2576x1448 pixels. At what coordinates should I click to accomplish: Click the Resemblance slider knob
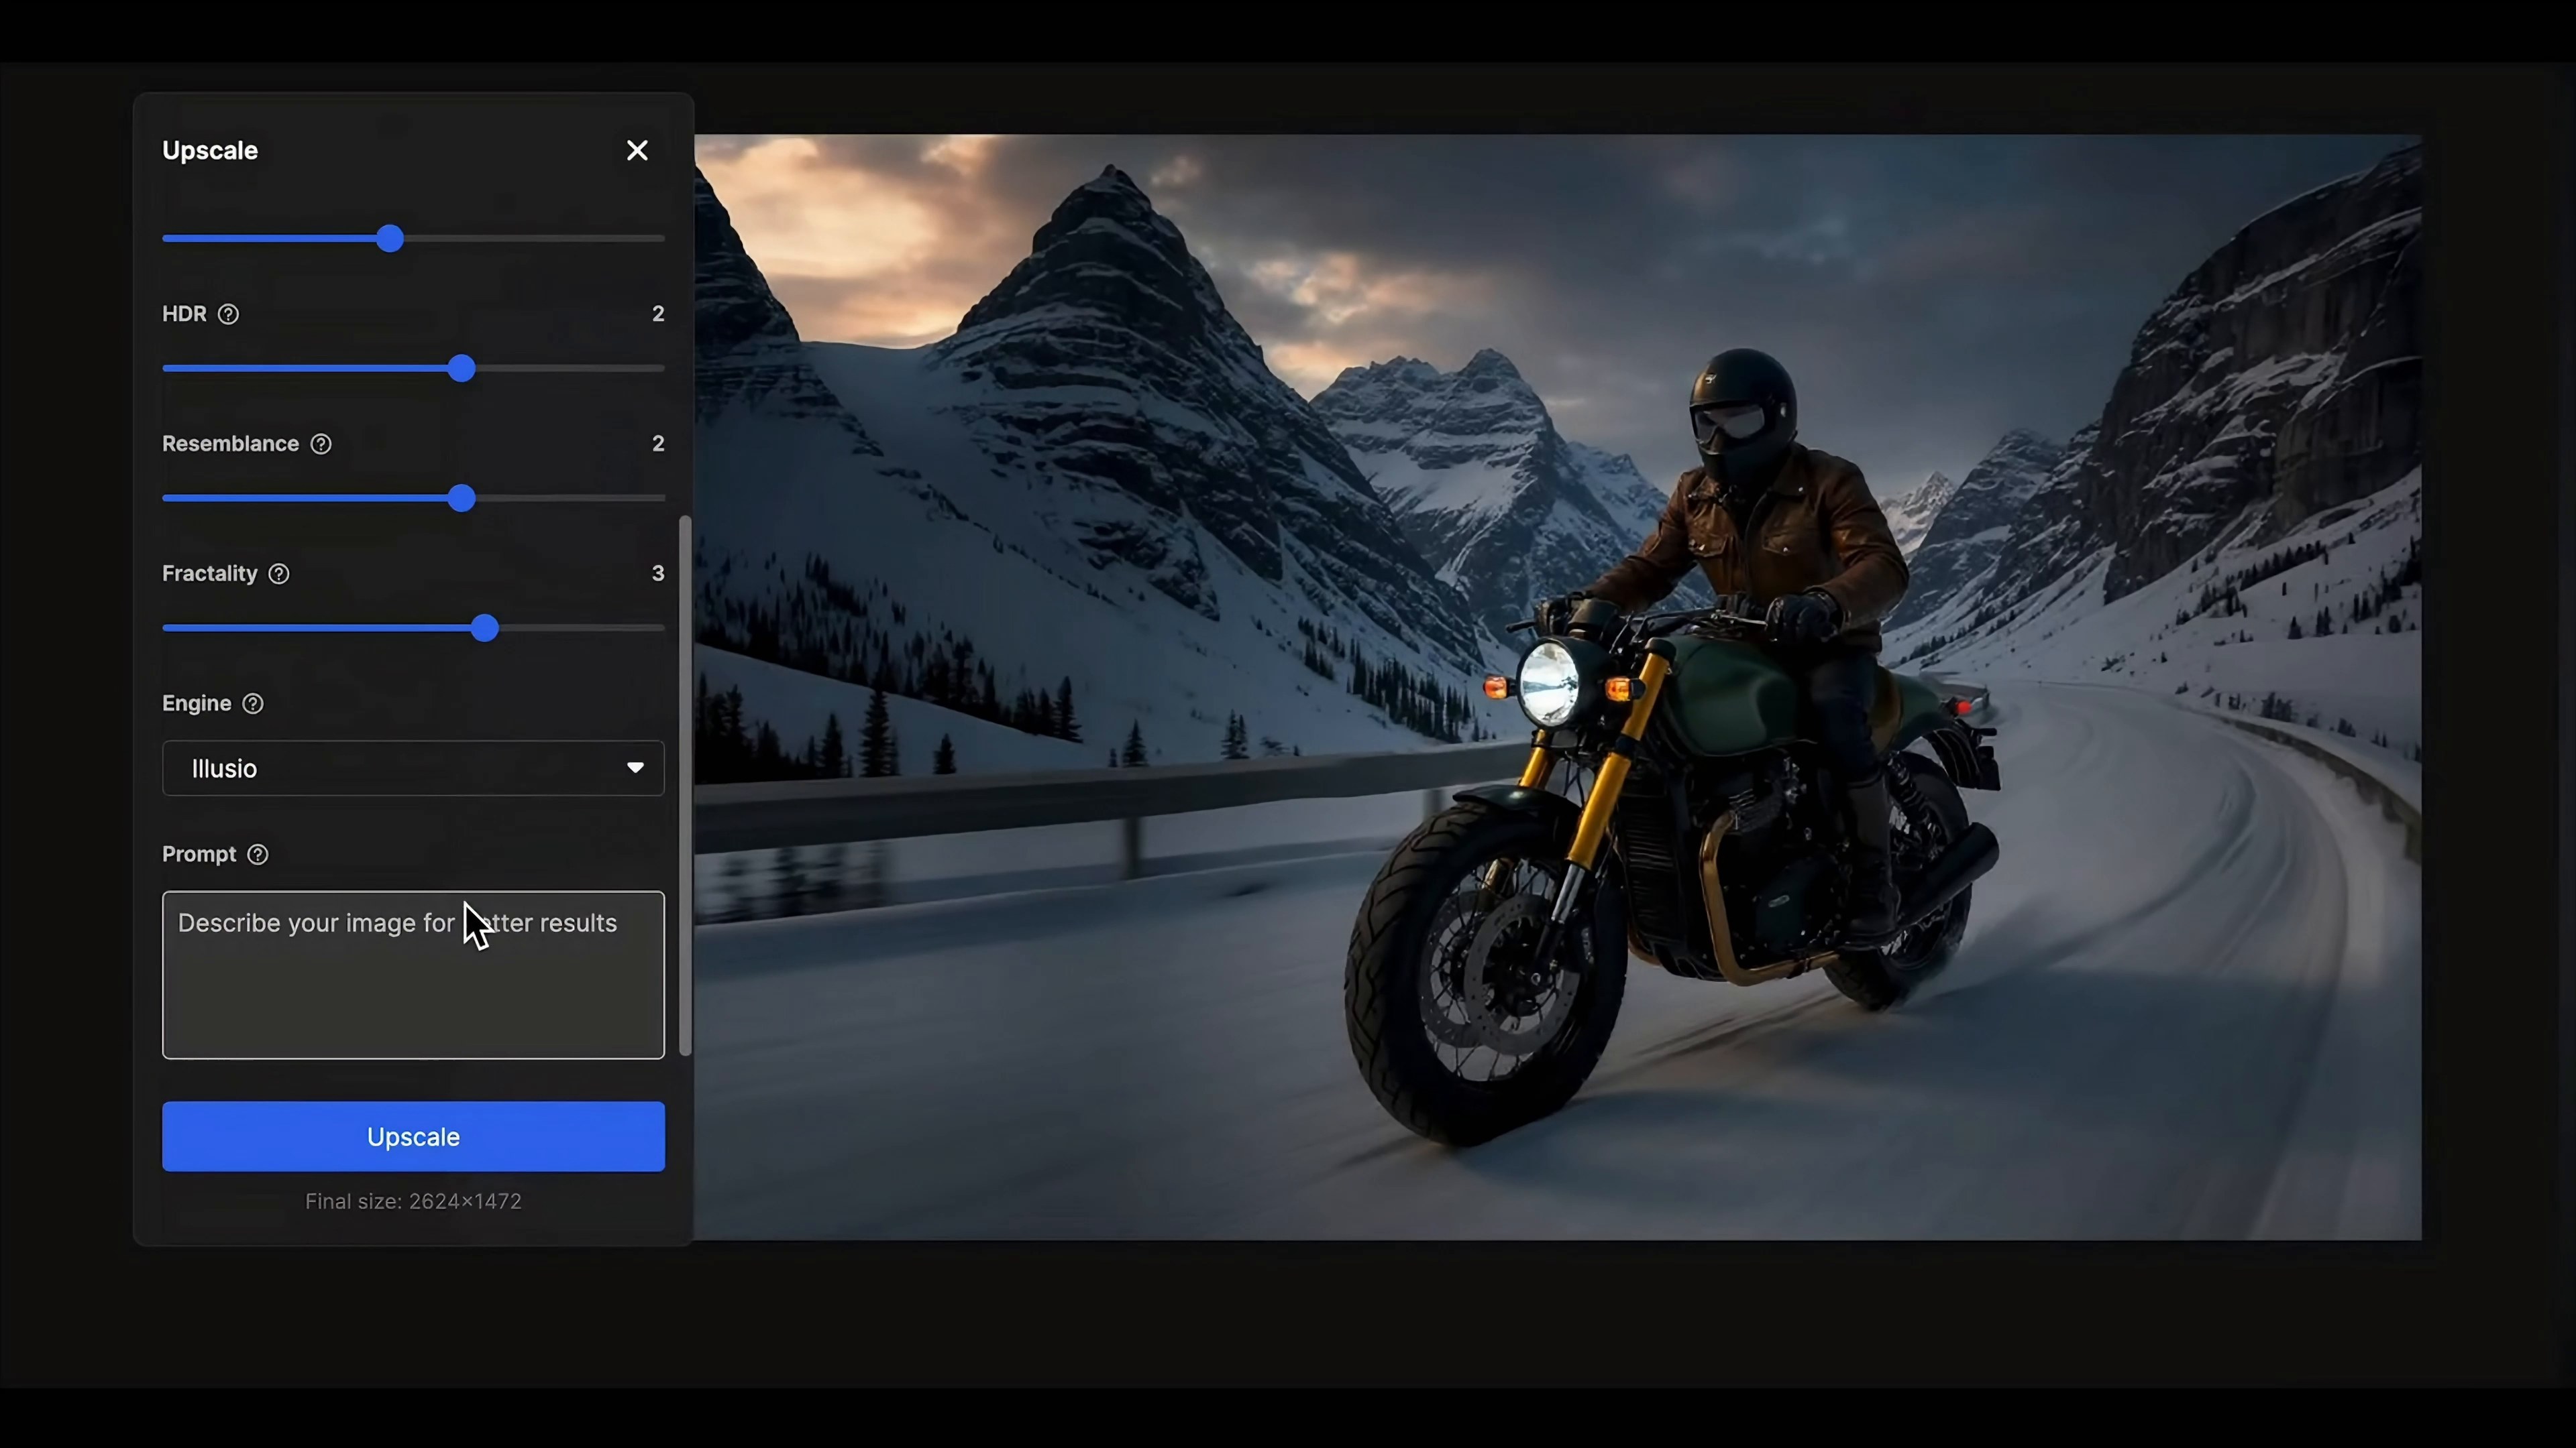(x=461, y=499)
